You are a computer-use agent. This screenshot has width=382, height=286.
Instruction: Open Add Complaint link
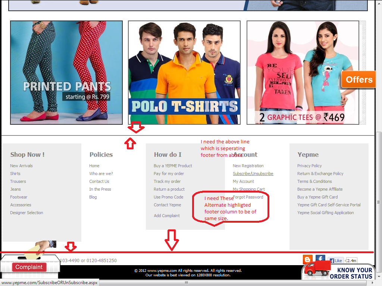[167, 216]
